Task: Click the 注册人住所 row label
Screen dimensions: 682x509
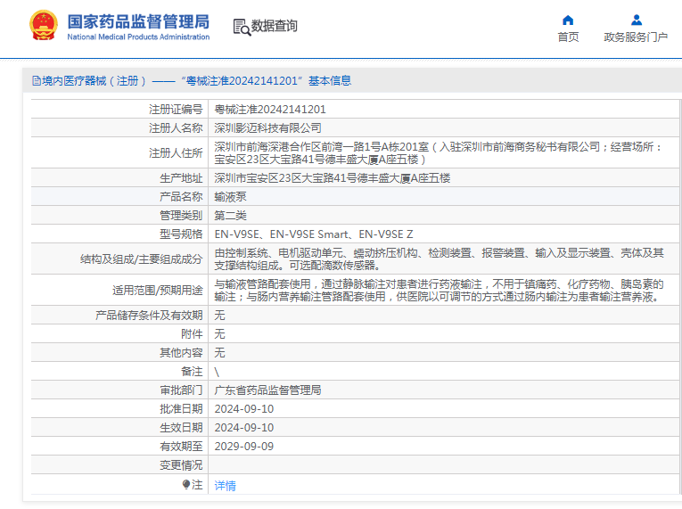Action: 176,153
